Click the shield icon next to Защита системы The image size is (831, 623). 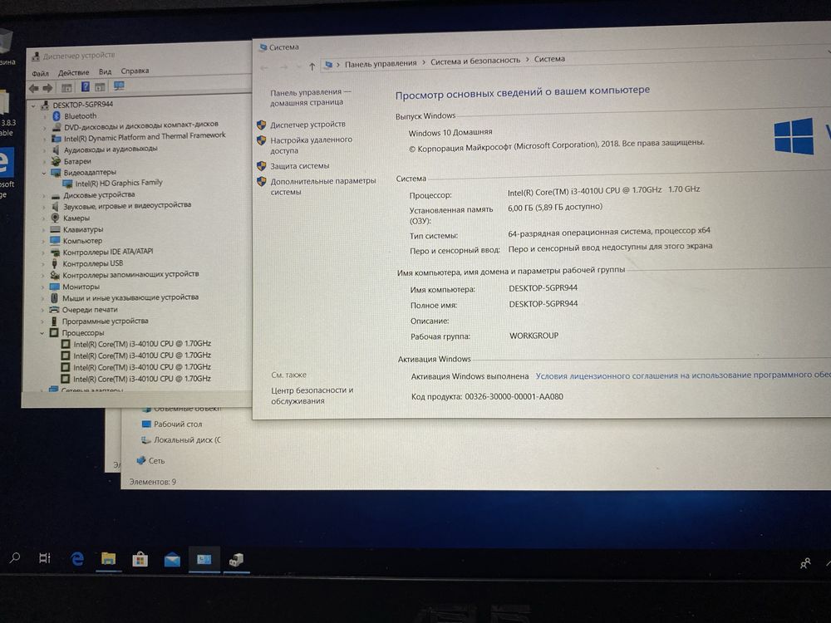[261, 166]
